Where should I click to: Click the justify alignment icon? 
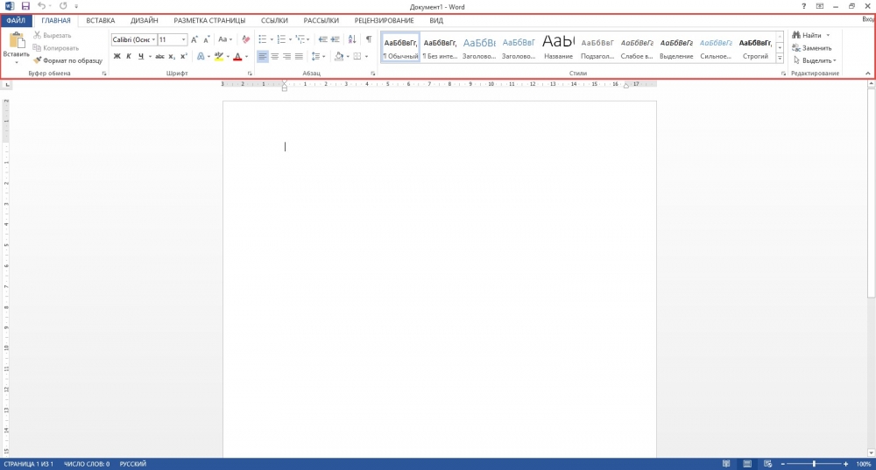299,56
